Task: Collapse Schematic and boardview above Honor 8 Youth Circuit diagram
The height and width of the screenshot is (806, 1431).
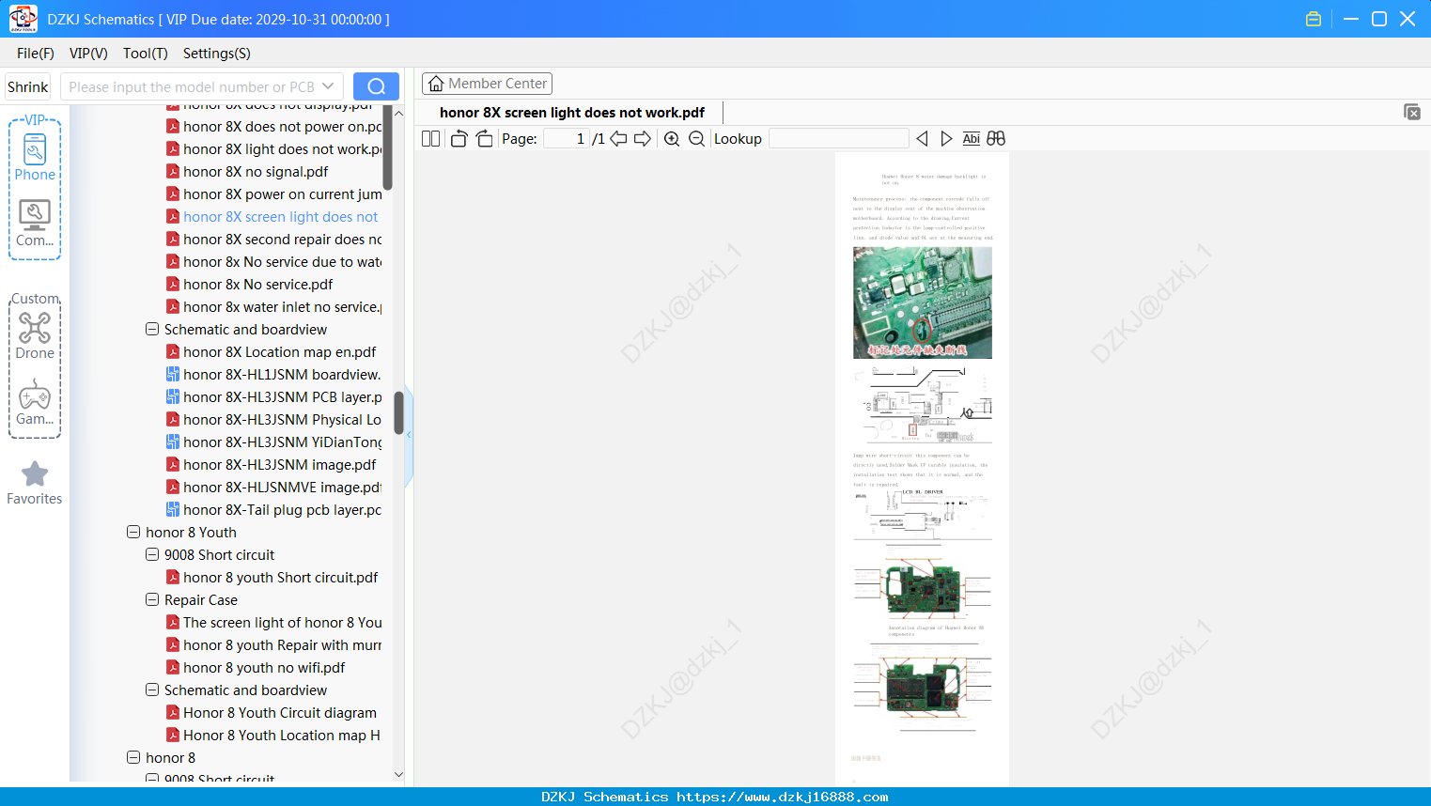Action: [x=152, y=690]
